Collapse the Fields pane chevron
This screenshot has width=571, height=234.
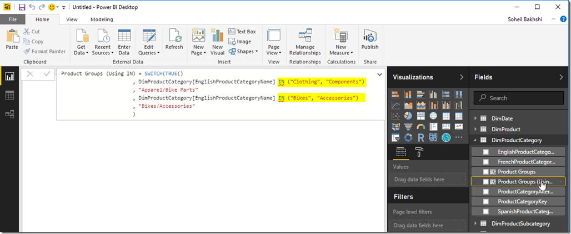pos(561,77)
